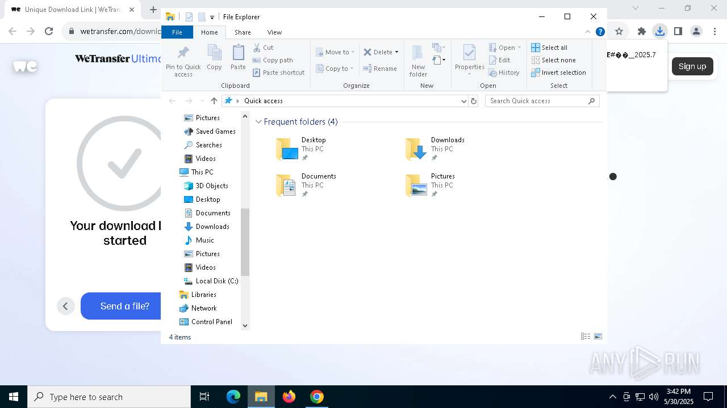Open Properties from the ribbon
The image size is (727, 408).
pos(469,60)
